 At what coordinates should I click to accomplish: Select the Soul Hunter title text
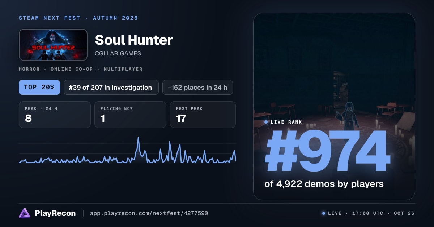coord(134,40)
